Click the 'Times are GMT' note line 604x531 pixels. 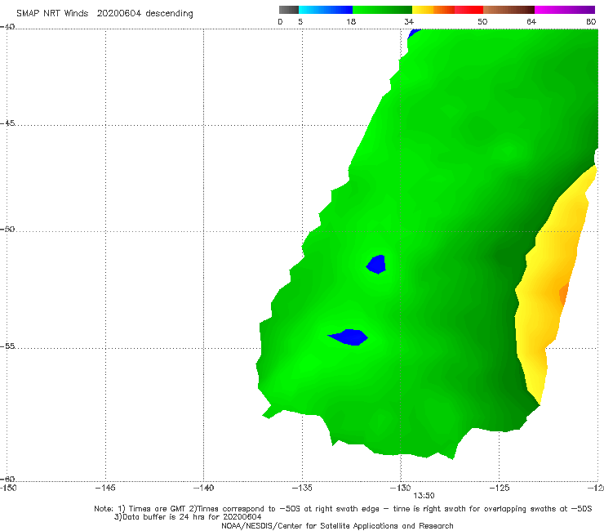[x=343, y=509]
